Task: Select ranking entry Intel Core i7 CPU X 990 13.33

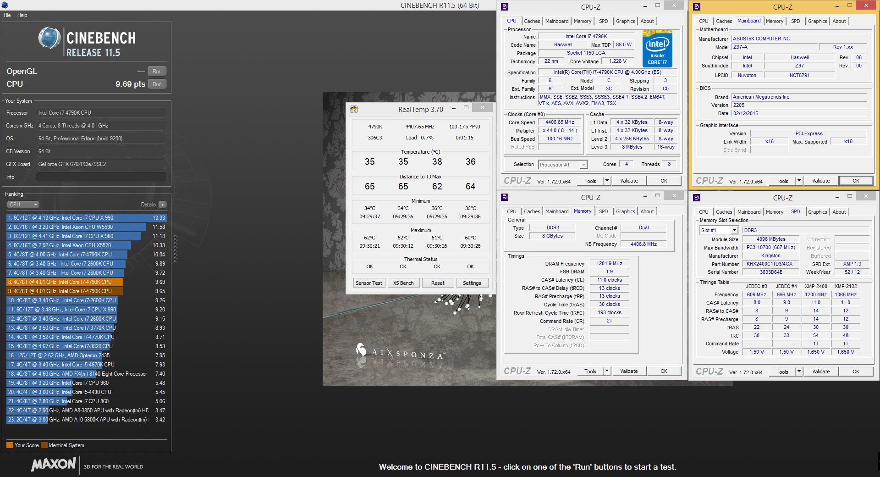Action: pyautogui.click(x=87, y=218)
